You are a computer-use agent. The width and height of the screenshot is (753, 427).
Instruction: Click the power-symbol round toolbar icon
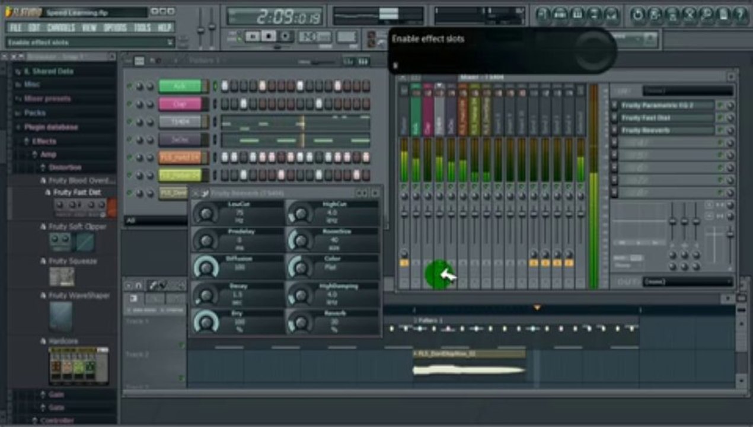pos(637,15)
